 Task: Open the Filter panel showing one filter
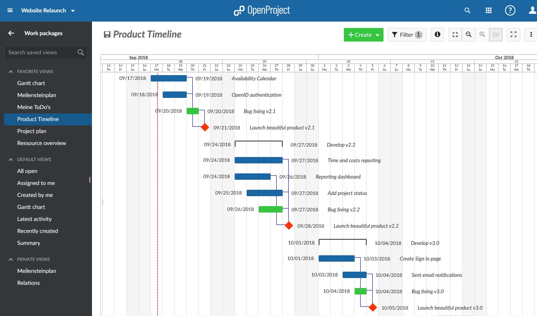click(x=406, y=35)
